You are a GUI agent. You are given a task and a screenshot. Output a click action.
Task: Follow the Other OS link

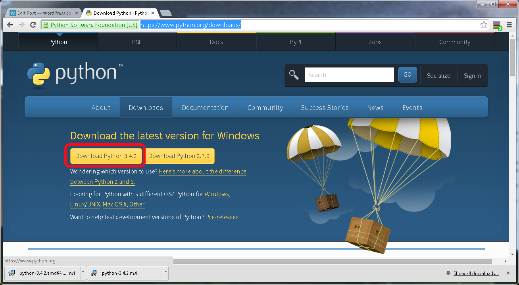[137, 204]
